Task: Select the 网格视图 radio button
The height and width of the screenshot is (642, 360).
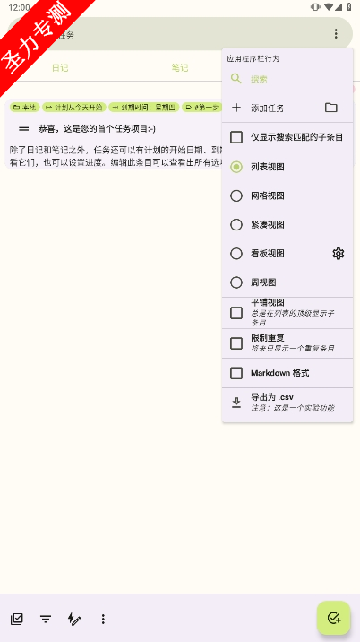Action: coord(236,195)
